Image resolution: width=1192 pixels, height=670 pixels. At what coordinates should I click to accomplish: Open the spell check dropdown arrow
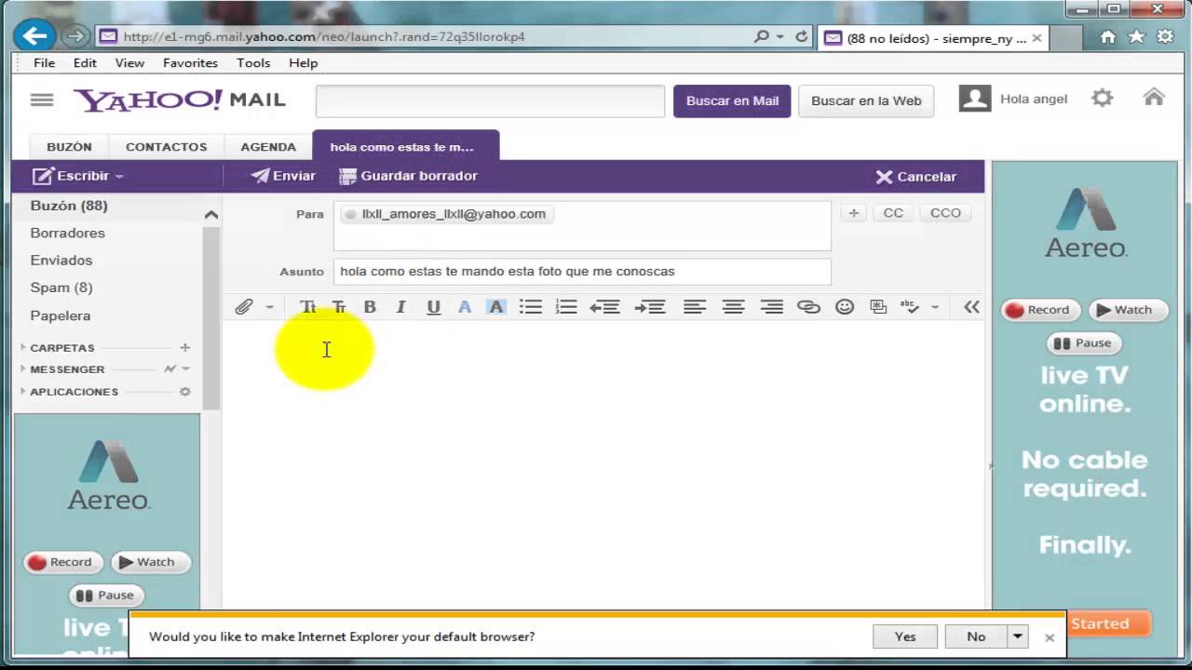click(935, 307)
